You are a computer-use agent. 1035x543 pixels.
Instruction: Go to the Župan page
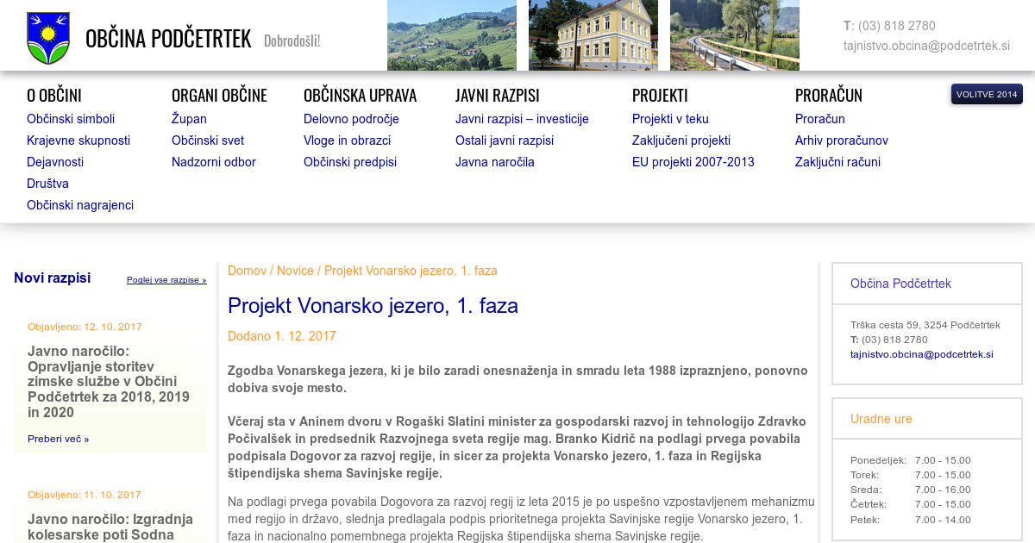click(x=189, y=119)
